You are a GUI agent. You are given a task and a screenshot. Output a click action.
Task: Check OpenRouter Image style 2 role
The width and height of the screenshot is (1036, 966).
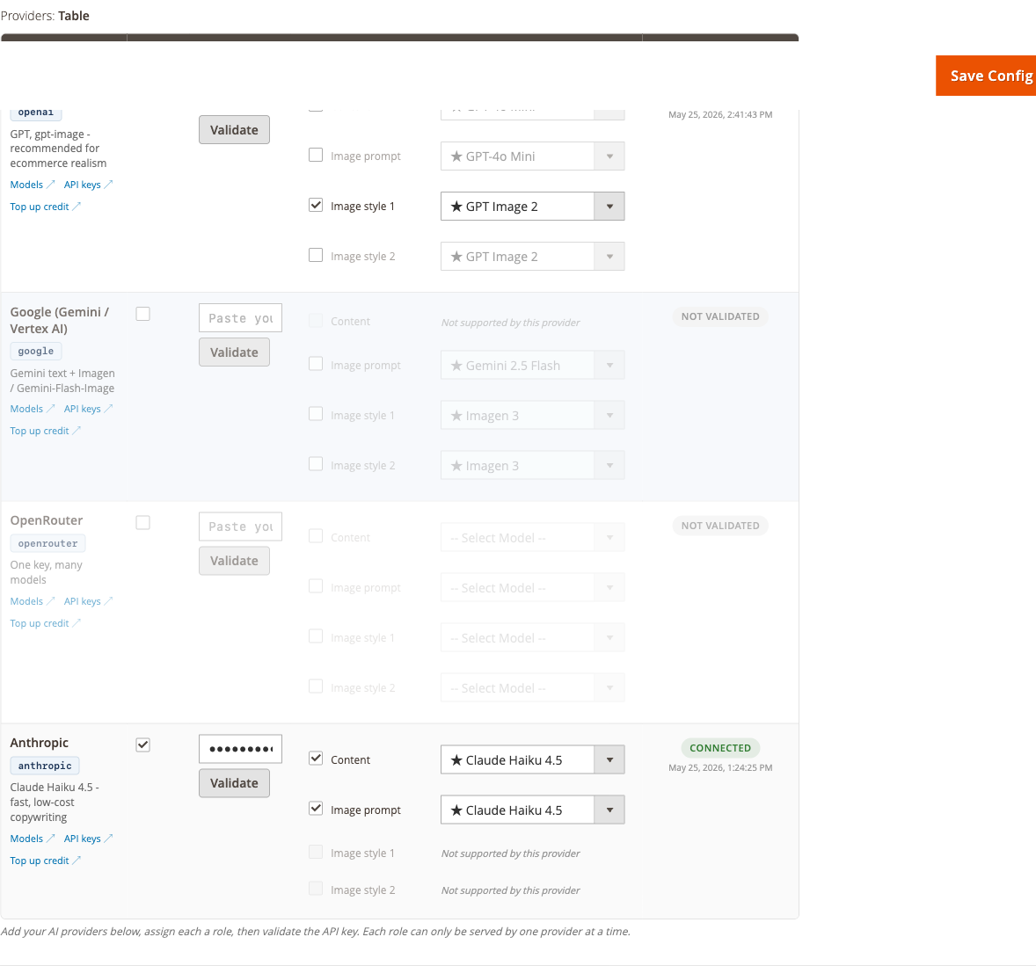(316, 687)
